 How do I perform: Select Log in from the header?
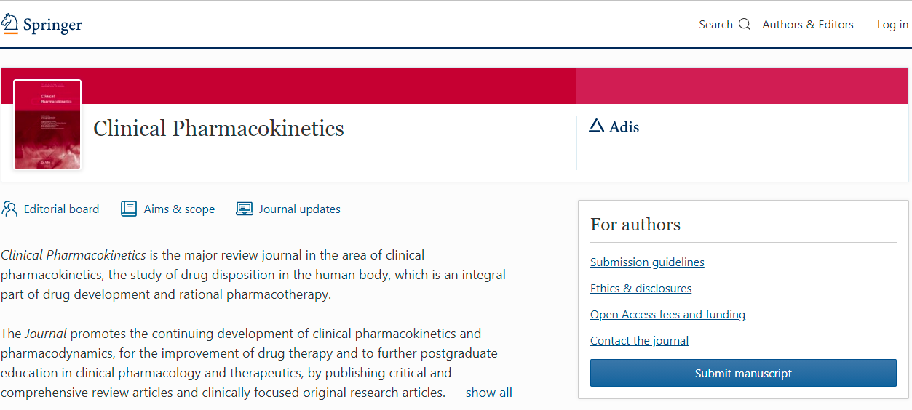click(x=892, y=25)
